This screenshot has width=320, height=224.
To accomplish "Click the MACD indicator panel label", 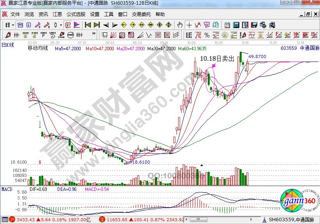I will coord(7,189).
